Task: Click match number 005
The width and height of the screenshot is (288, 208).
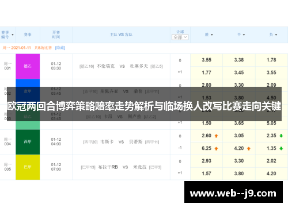Action: pyautogui.click(x=7, y=170)
